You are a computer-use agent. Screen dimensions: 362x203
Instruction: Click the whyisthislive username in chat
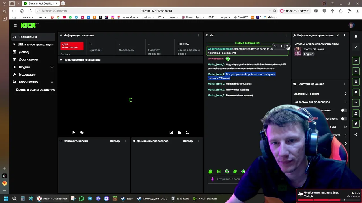pyautogui.click(x=216, y=59)
